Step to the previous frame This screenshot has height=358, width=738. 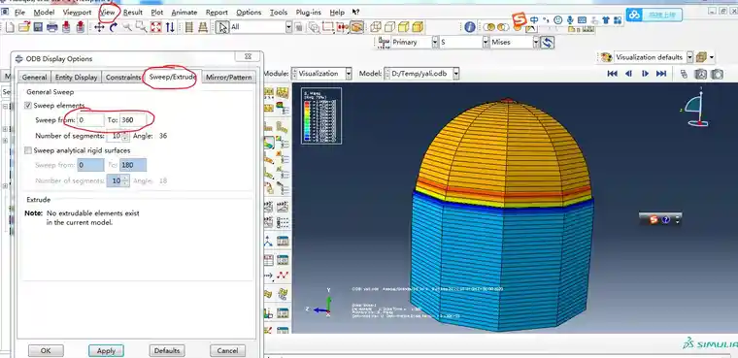pos(628,74)
